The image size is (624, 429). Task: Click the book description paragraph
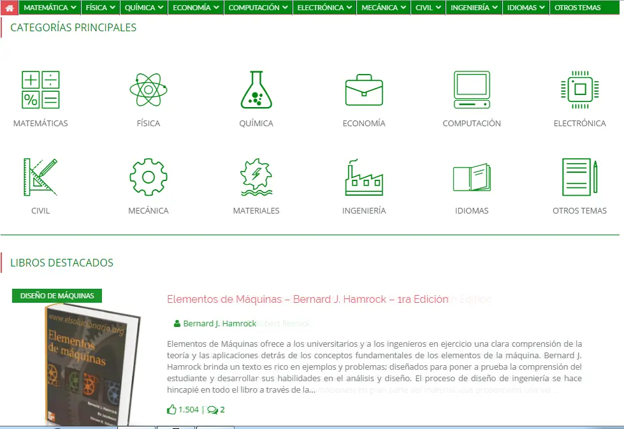pos(374,367)
